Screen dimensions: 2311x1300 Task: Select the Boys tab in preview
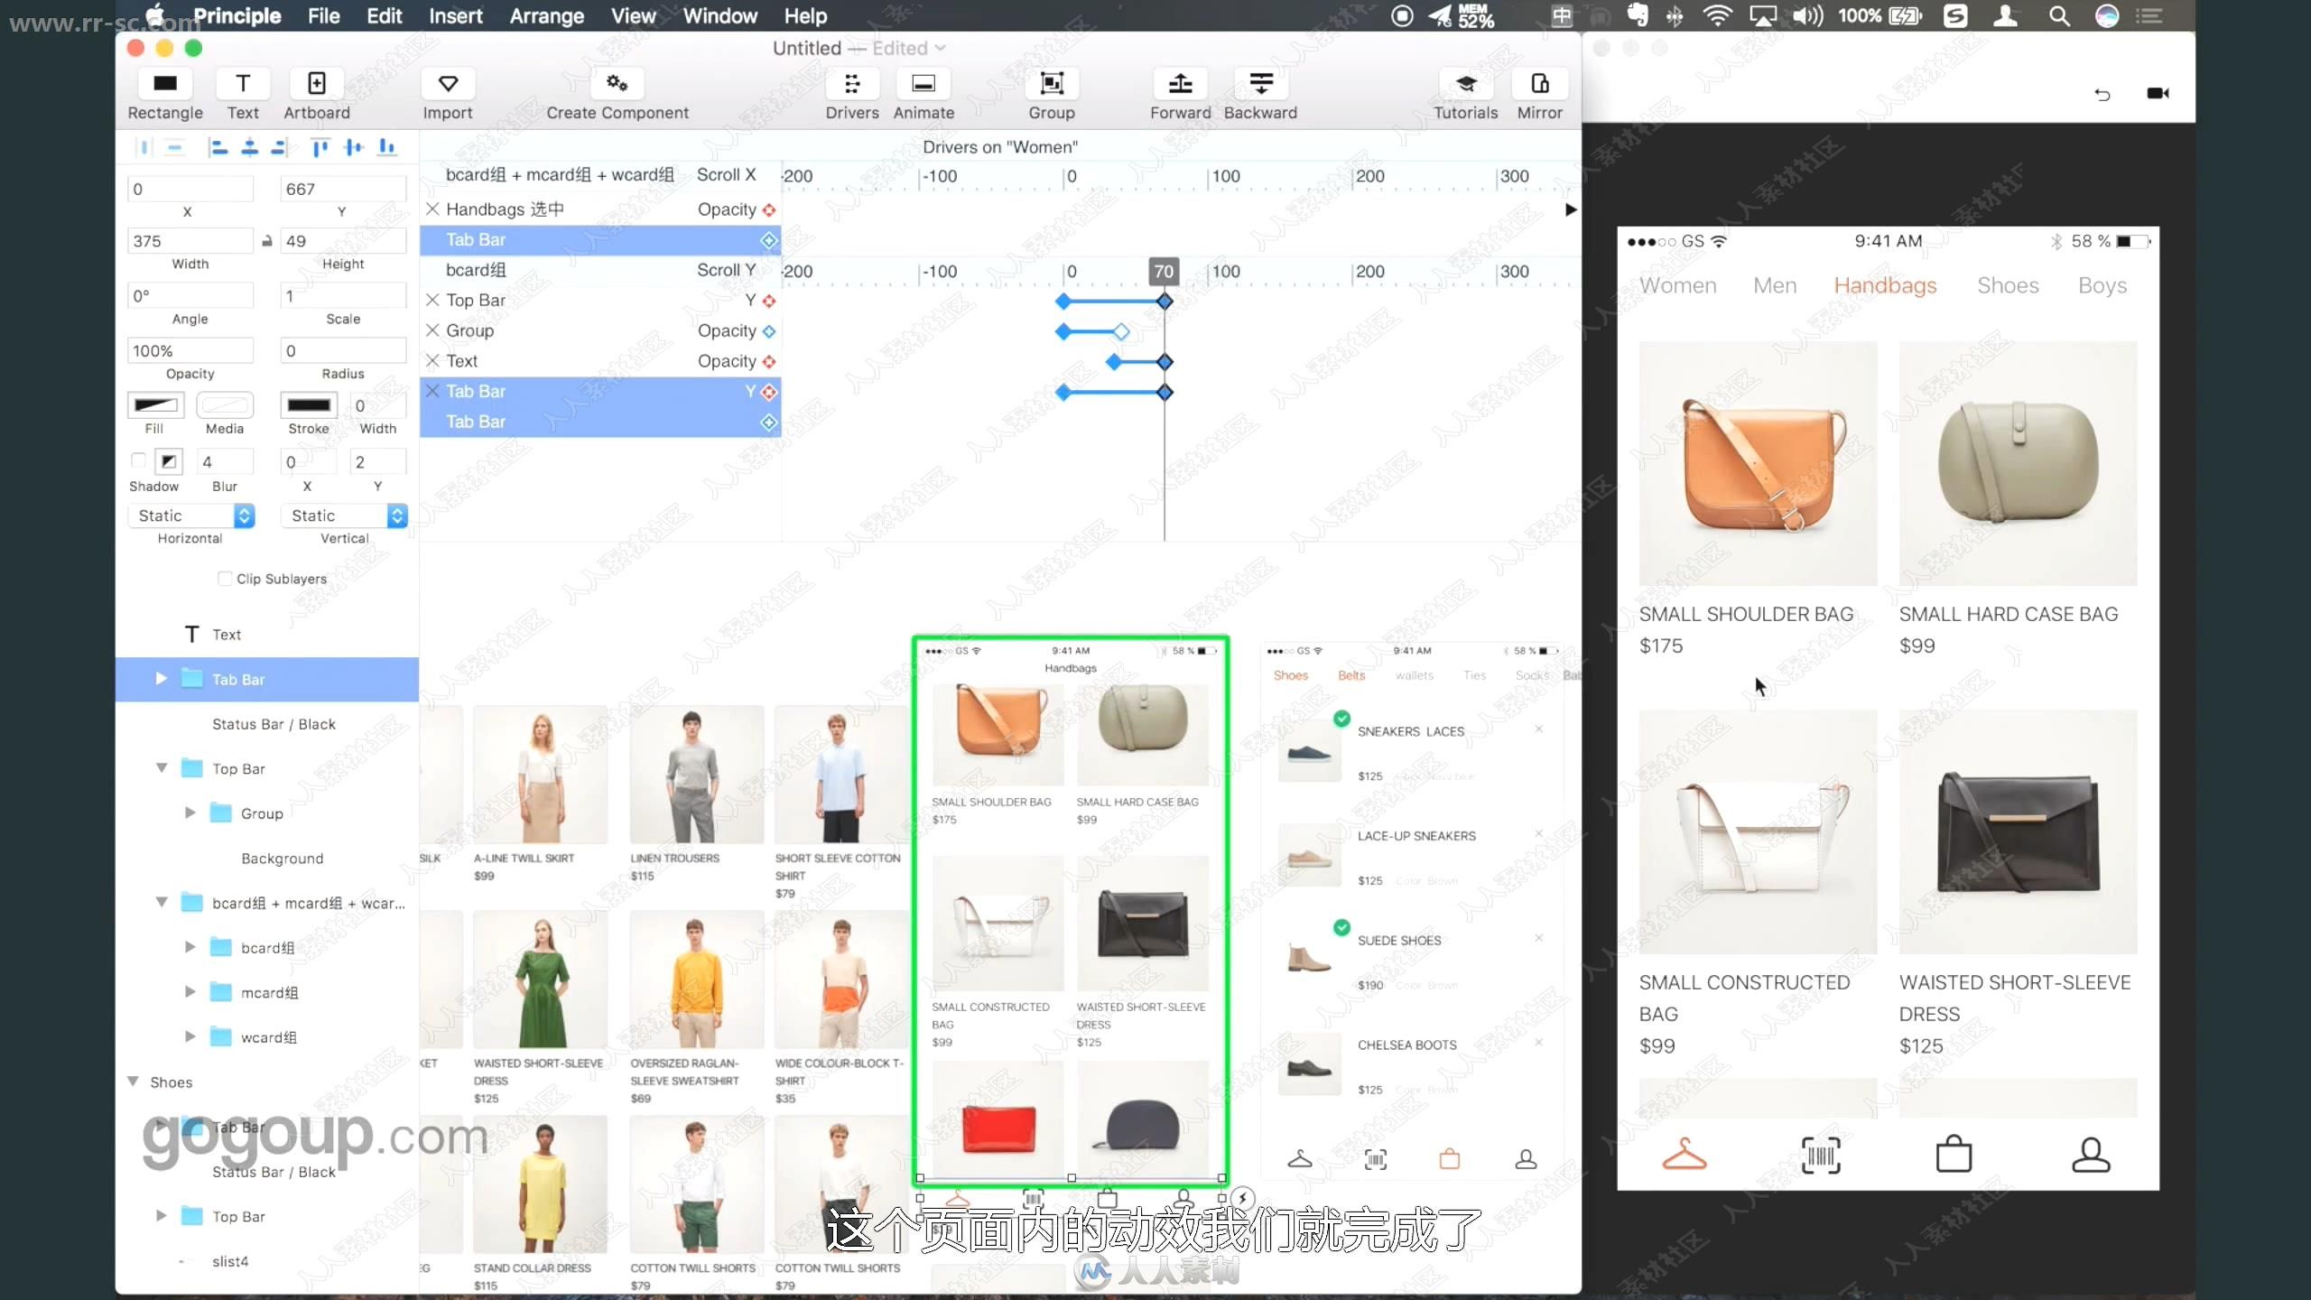2102,285
